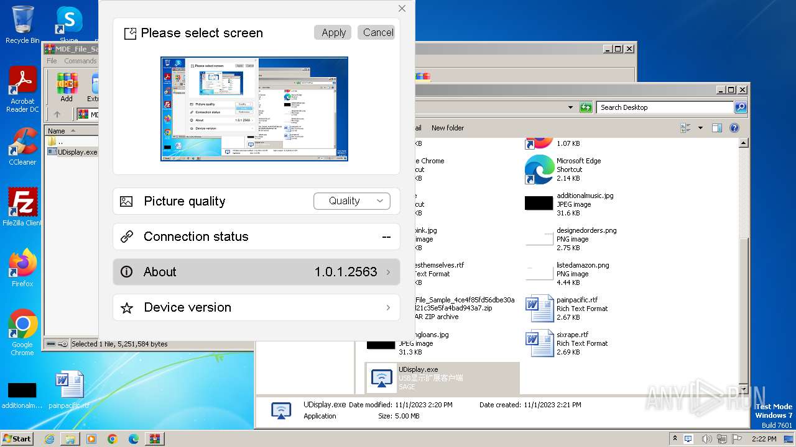Click Apply in the screen selector
The height and width of the screenshot is (447, 796).
pos(333,33)
